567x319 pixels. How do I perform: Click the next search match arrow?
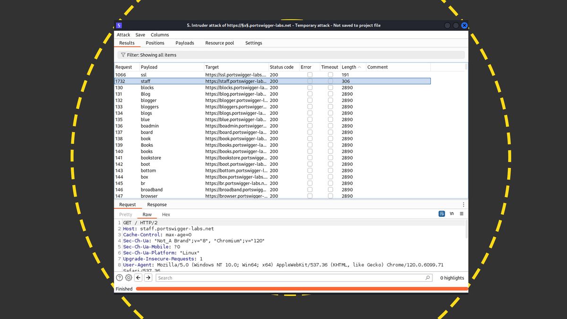148,277
